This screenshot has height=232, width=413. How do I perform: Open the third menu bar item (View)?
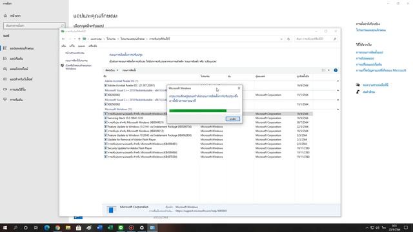coord(81,46)
